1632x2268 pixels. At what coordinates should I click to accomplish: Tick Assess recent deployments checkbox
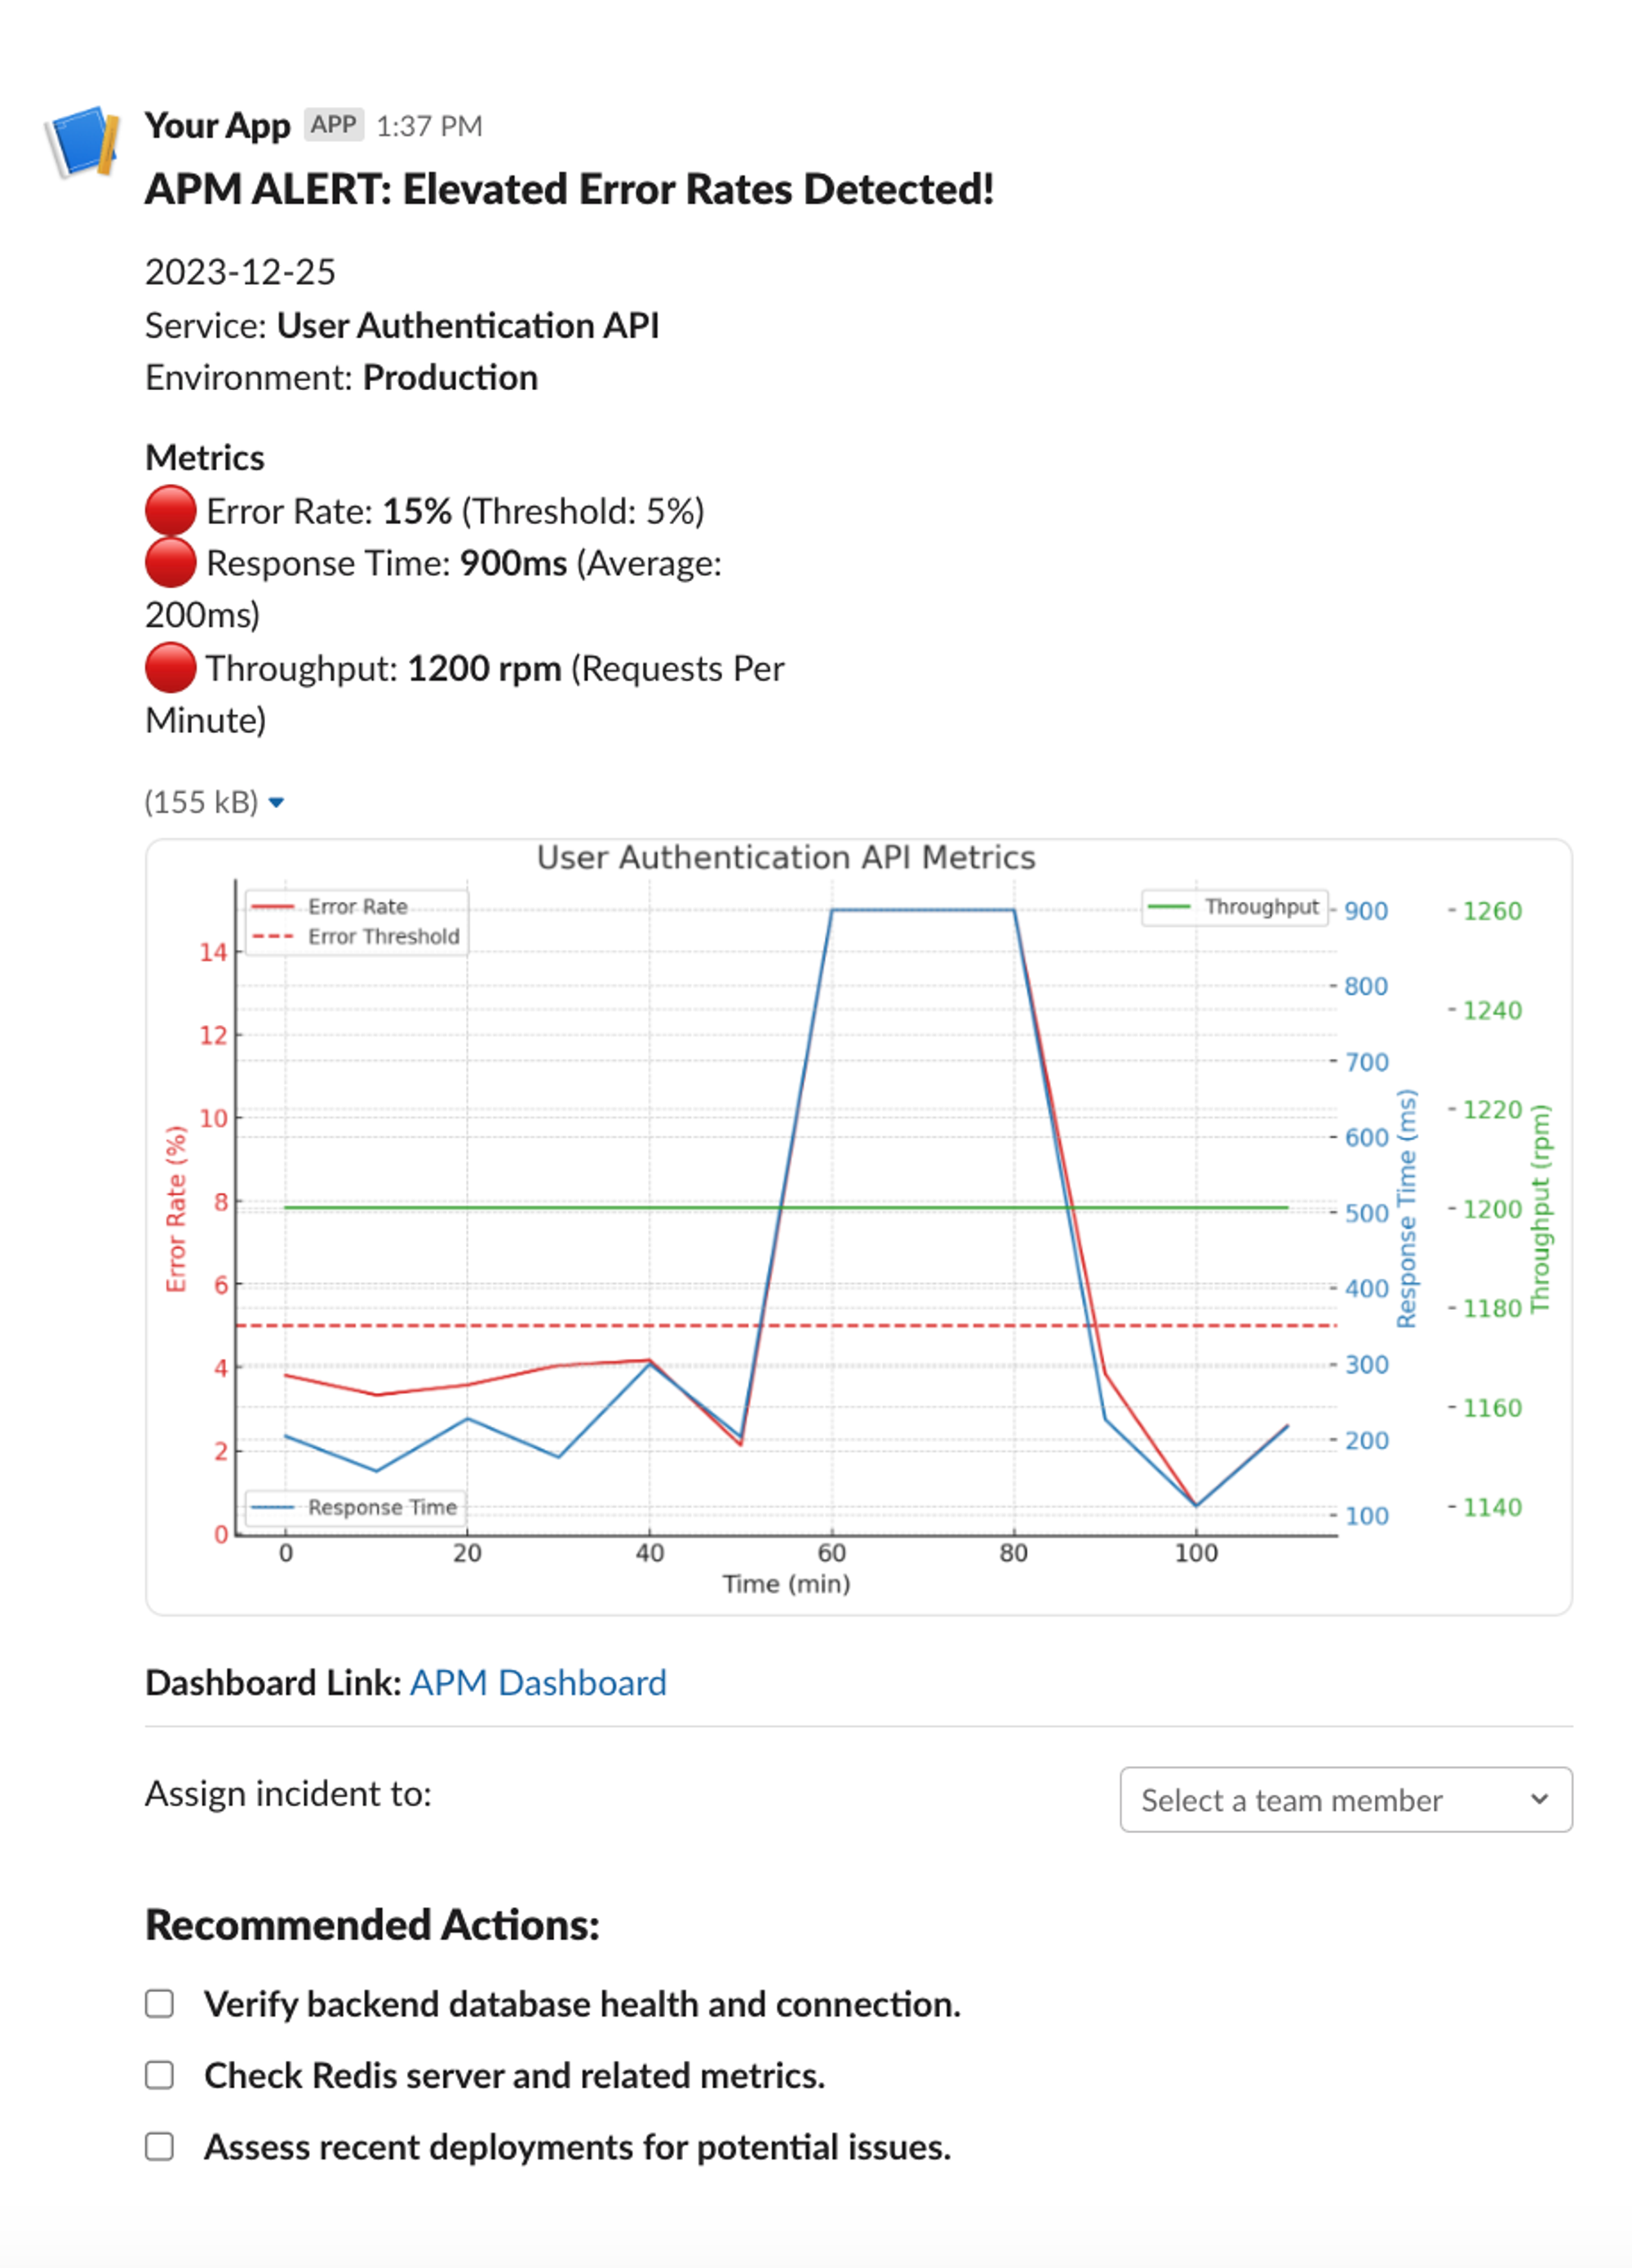(x=160, y=2146)
